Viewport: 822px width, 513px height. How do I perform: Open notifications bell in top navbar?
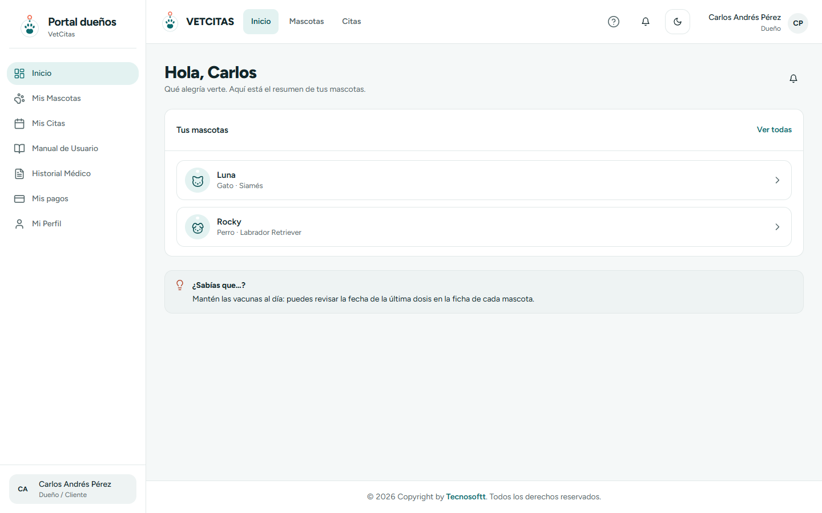tap(646, 22)
